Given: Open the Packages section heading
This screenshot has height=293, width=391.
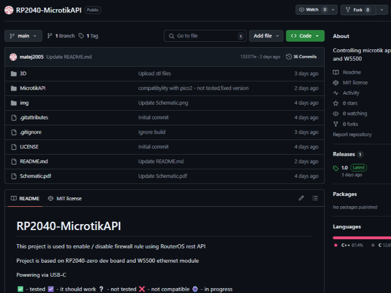Looking at the screenshot, I should 345,194.
